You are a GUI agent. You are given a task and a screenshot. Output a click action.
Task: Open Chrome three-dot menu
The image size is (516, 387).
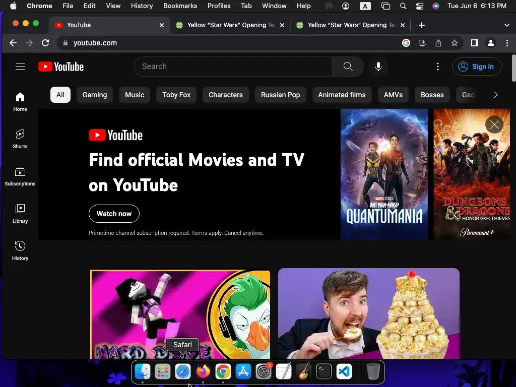pyautogui.click(x=507, y=43)
